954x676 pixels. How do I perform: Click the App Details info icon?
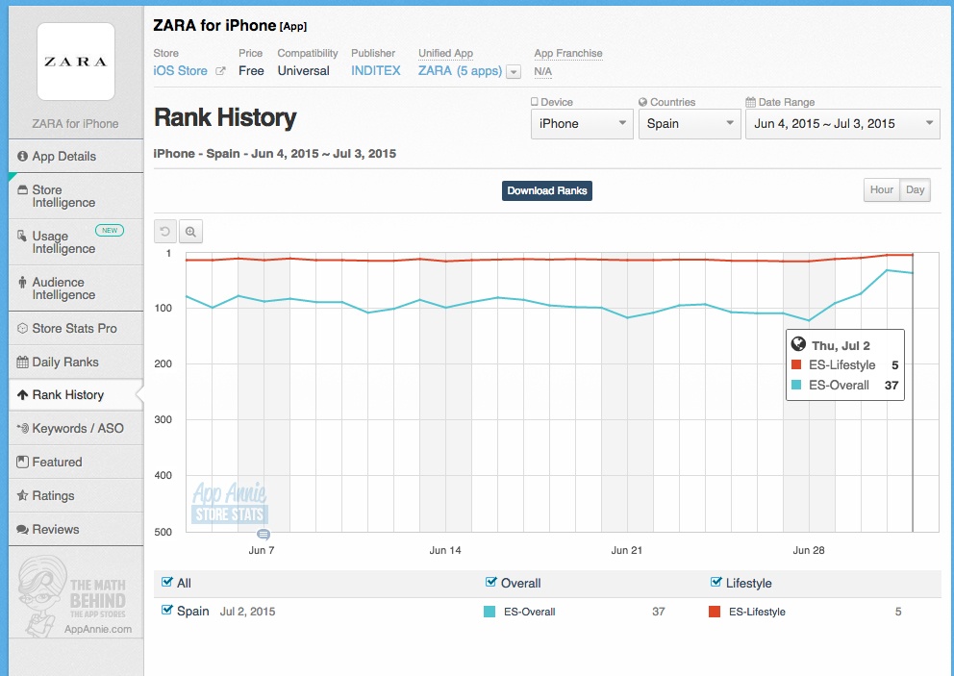pos(22,157)
